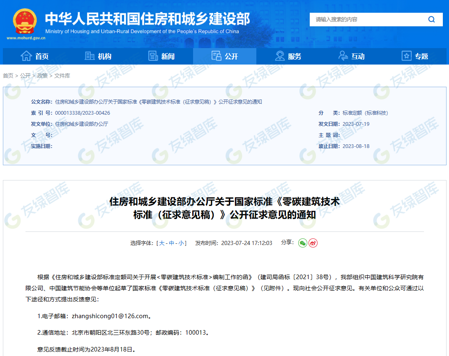The image size is (449, 356).
Task: Click the star icon beside 专题
Action: (407, 56)
